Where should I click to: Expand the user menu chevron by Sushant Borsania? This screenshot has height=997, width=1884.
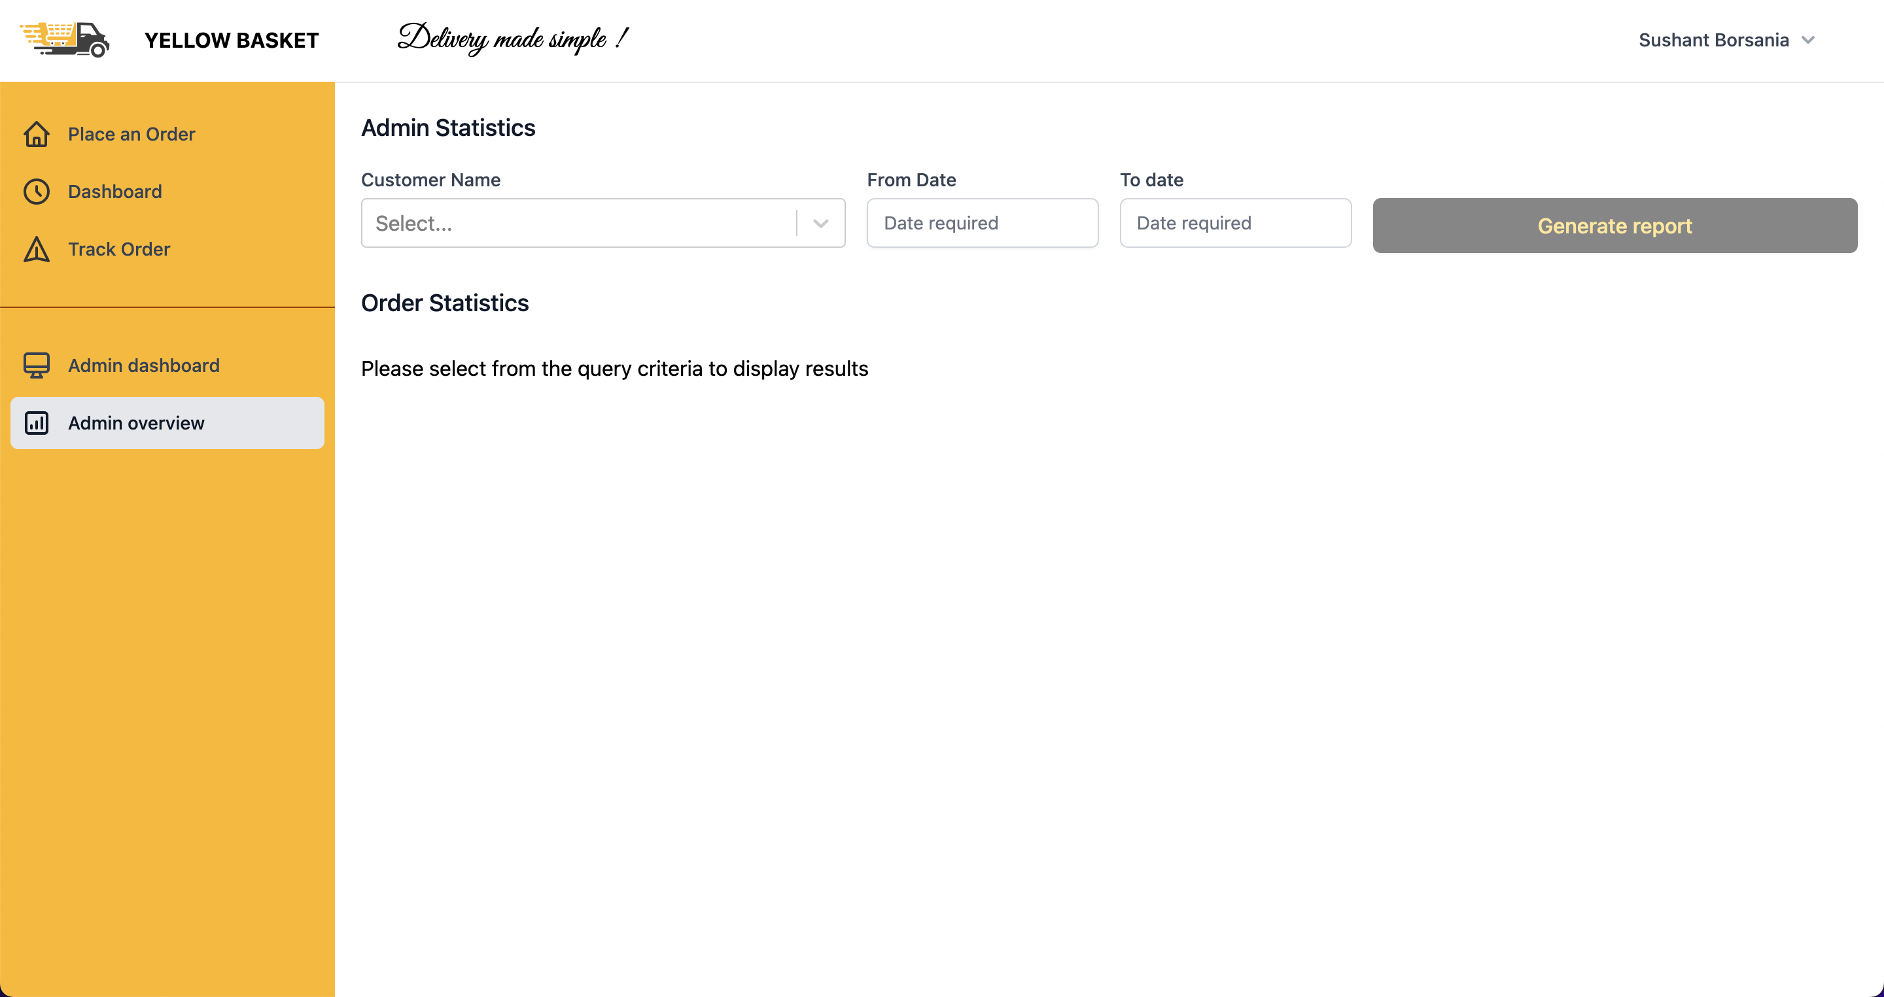(1807, 40)
